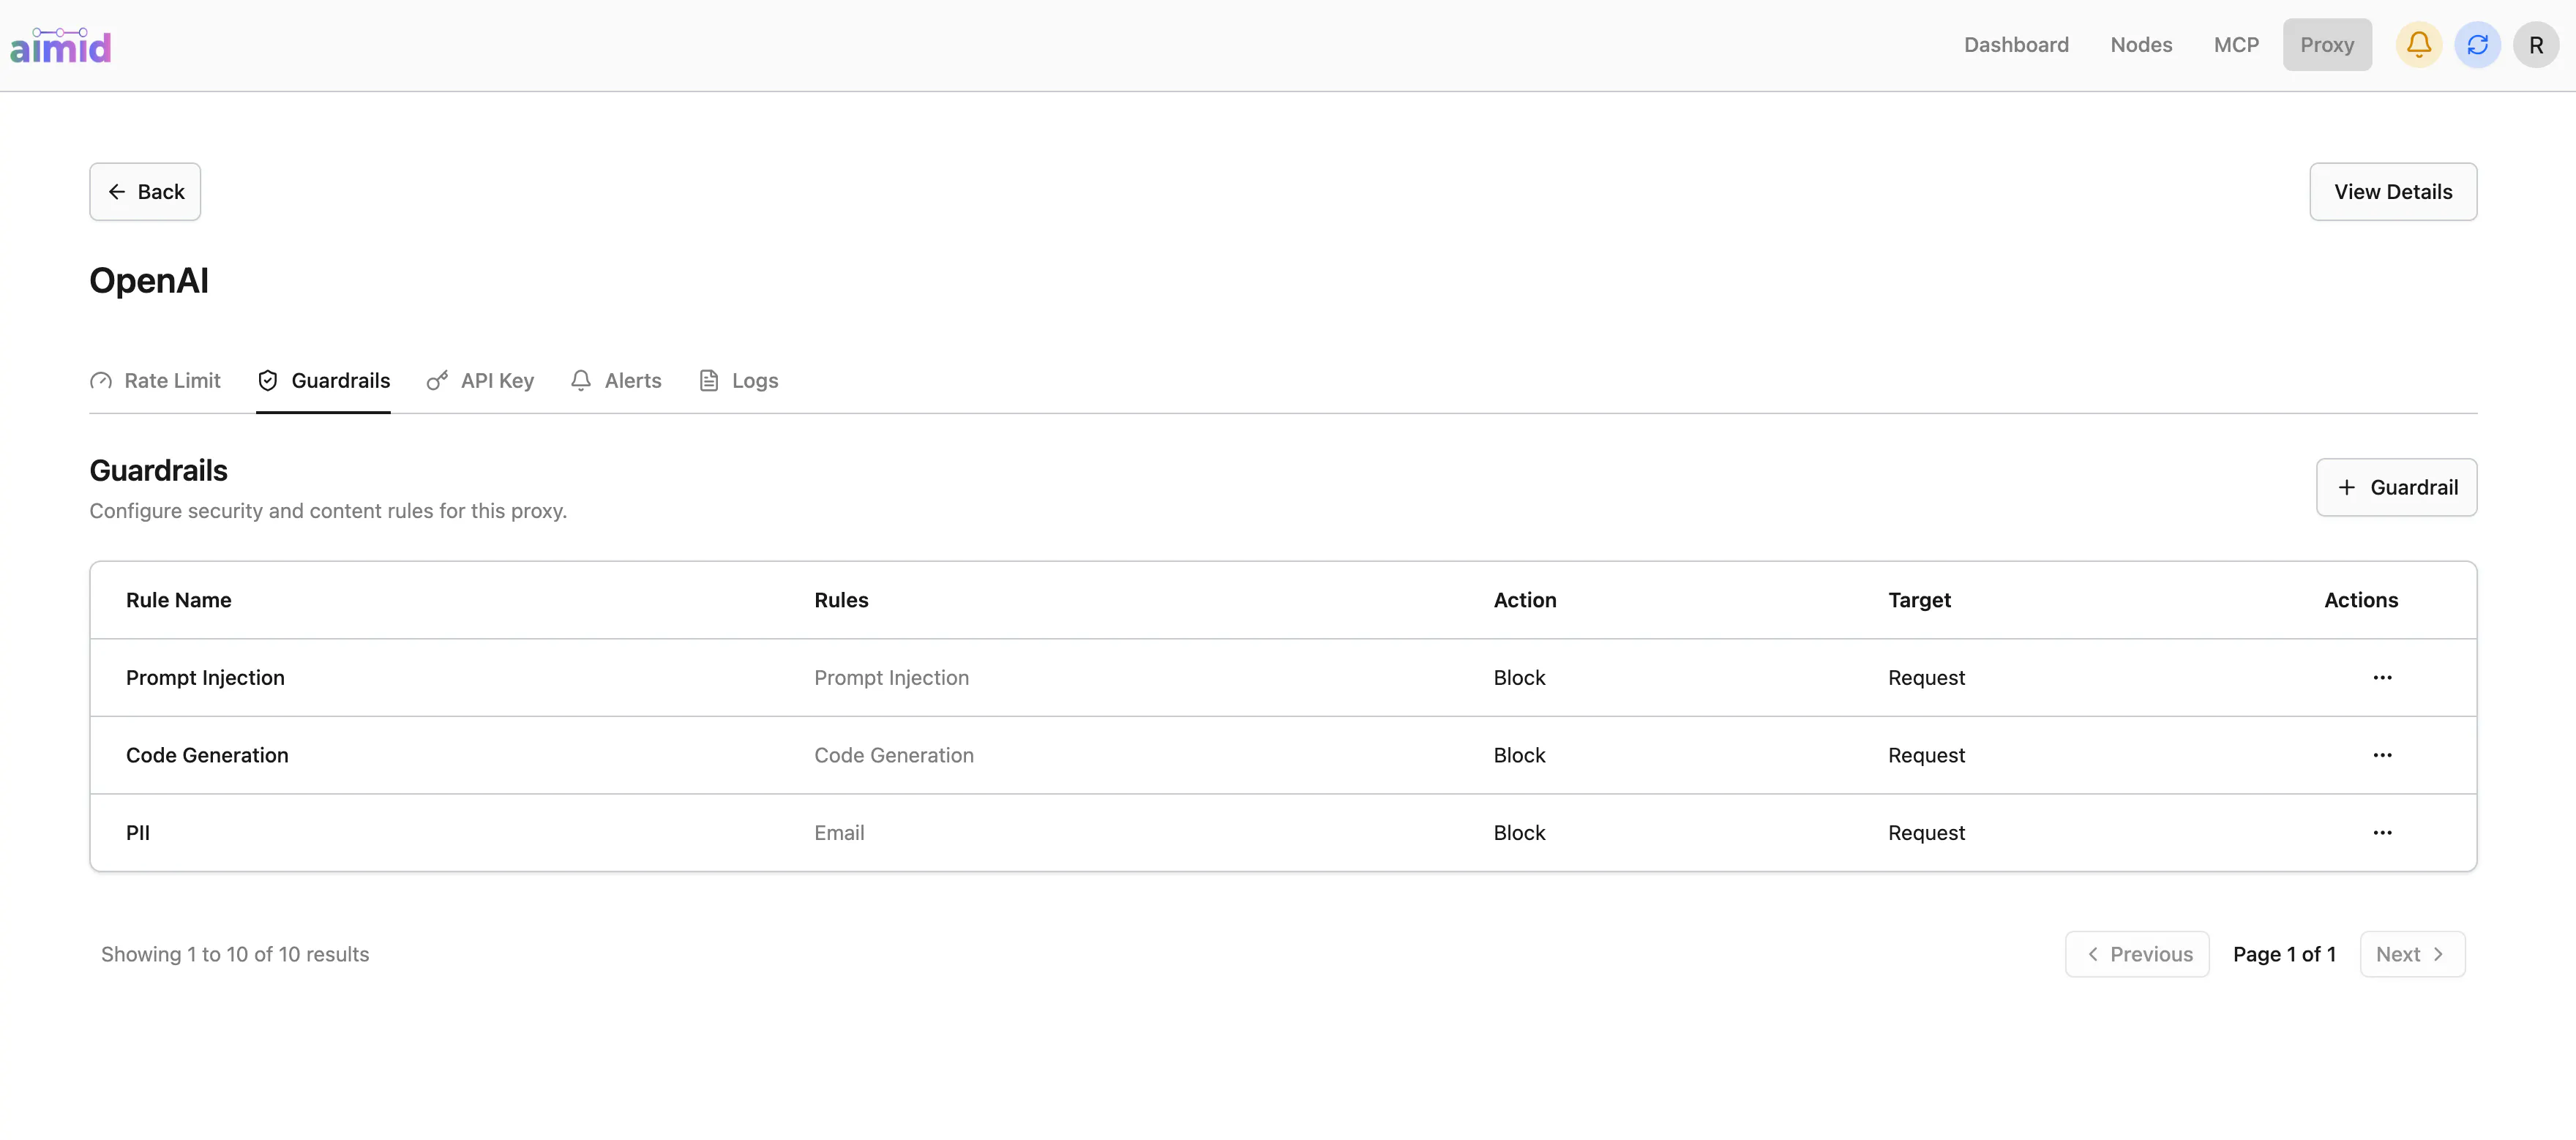This screenshot has width=2576, height=1140.
Task: Click the 'Page 1 of 1' indicator
Action: tap(2284, 954)
